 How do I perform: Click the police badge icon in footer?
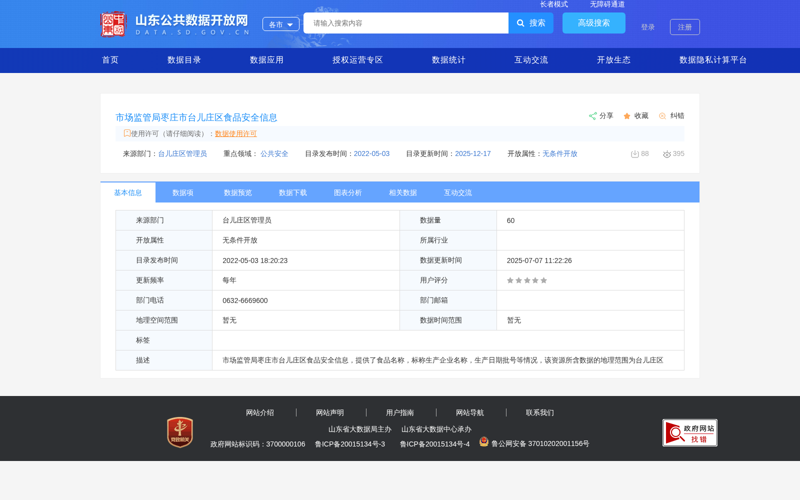coord(483,441)
